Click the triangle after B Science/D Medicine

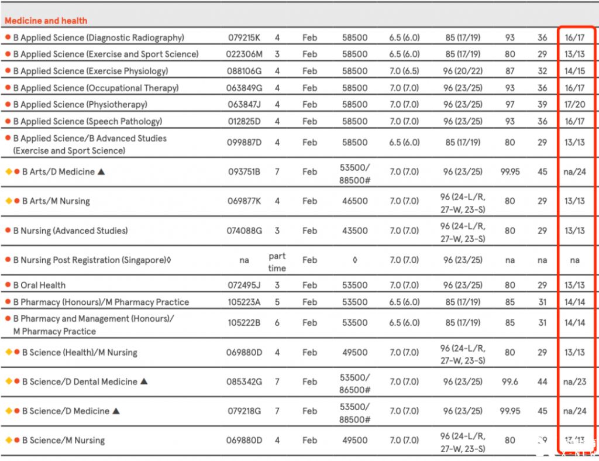pyautogui.click(x=116, y=411)
